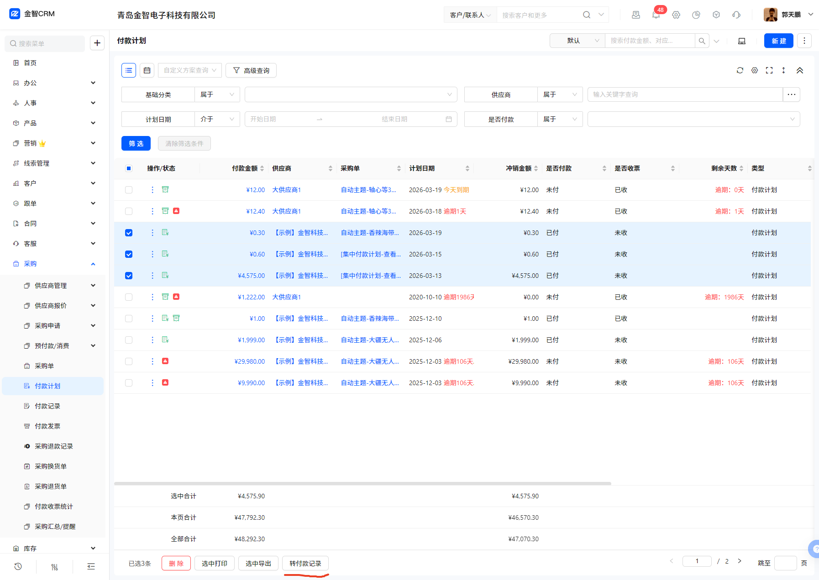This screenshot has width=819, height=580.
Task: Click the list view icon
Action: 129,70
